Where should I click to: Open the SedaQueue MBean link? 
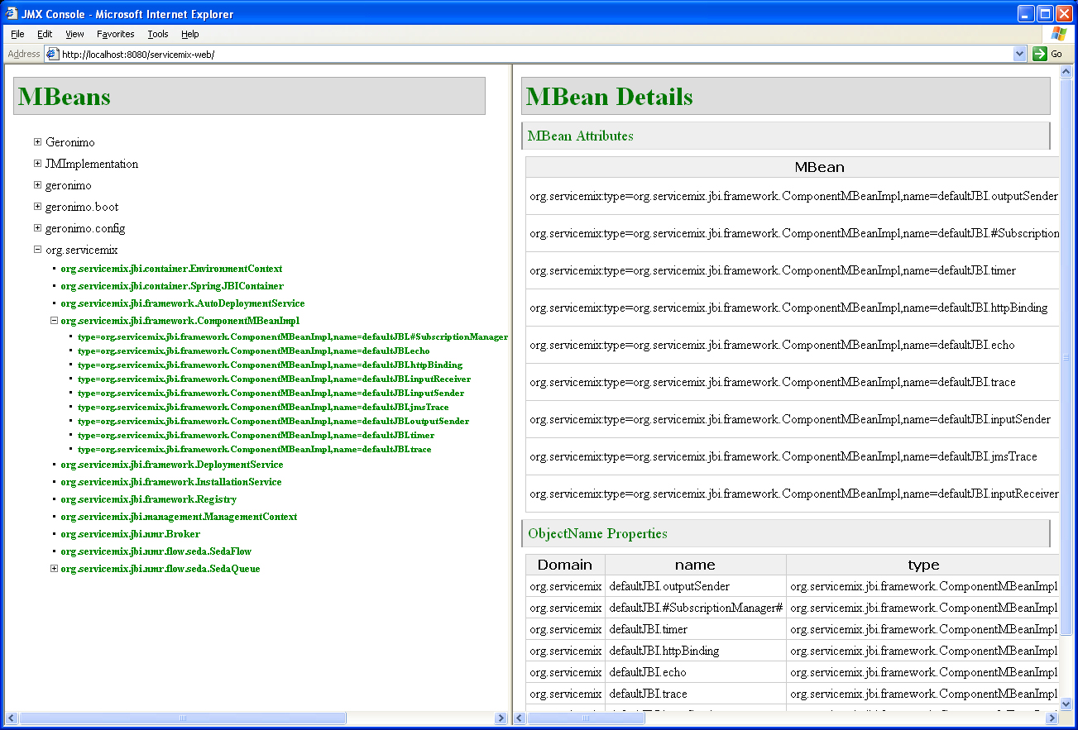[x=161, y=569]
